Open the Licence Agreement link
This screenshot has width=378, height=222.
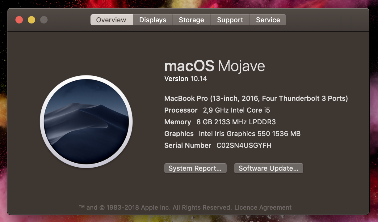[263, 207]
